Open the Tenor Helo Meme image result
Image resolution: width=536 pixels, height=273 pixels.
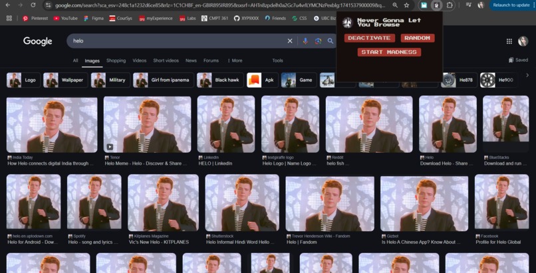148,124
